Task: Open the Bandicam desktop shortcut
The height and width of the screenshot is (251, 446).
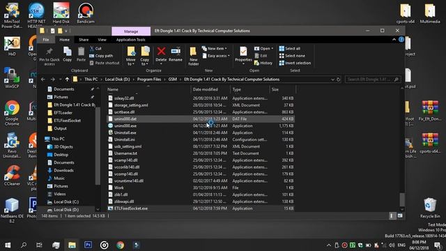Action: [86, 13]
